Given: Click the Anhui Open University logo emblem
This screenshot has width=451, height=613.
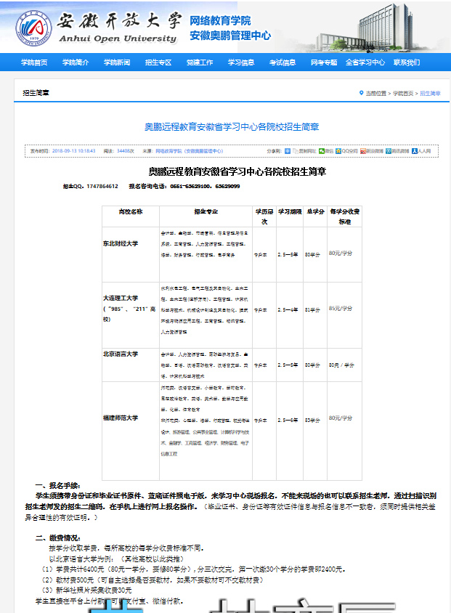Looking at the screenshot, I should [33, 28].
